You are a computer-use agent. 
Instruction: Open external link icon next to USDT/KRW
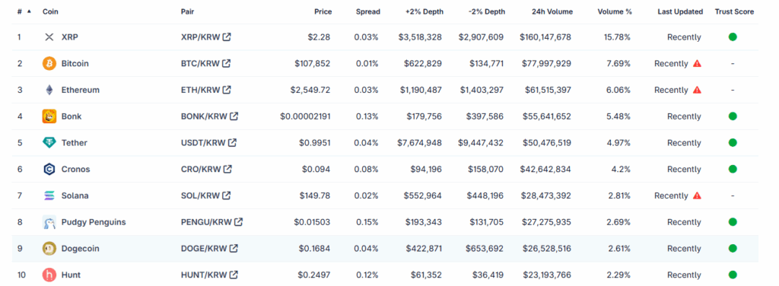click(x=232, y=142)
